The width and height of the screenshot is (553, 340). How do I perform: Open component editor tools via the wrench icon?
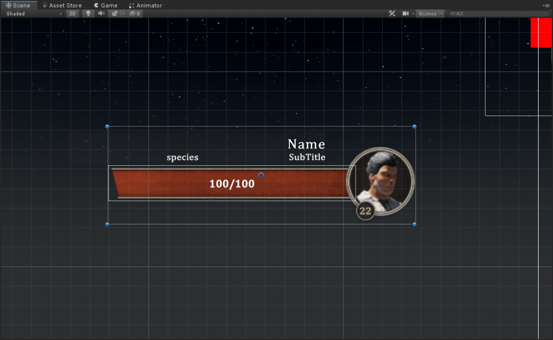pos(392,13)
